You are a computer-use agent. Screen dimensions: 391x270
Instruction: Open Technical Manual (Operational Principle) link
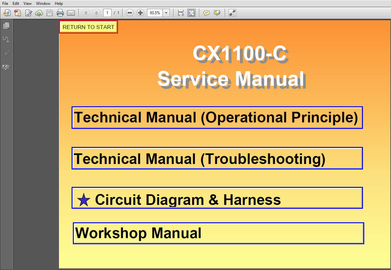click(217, 118)
